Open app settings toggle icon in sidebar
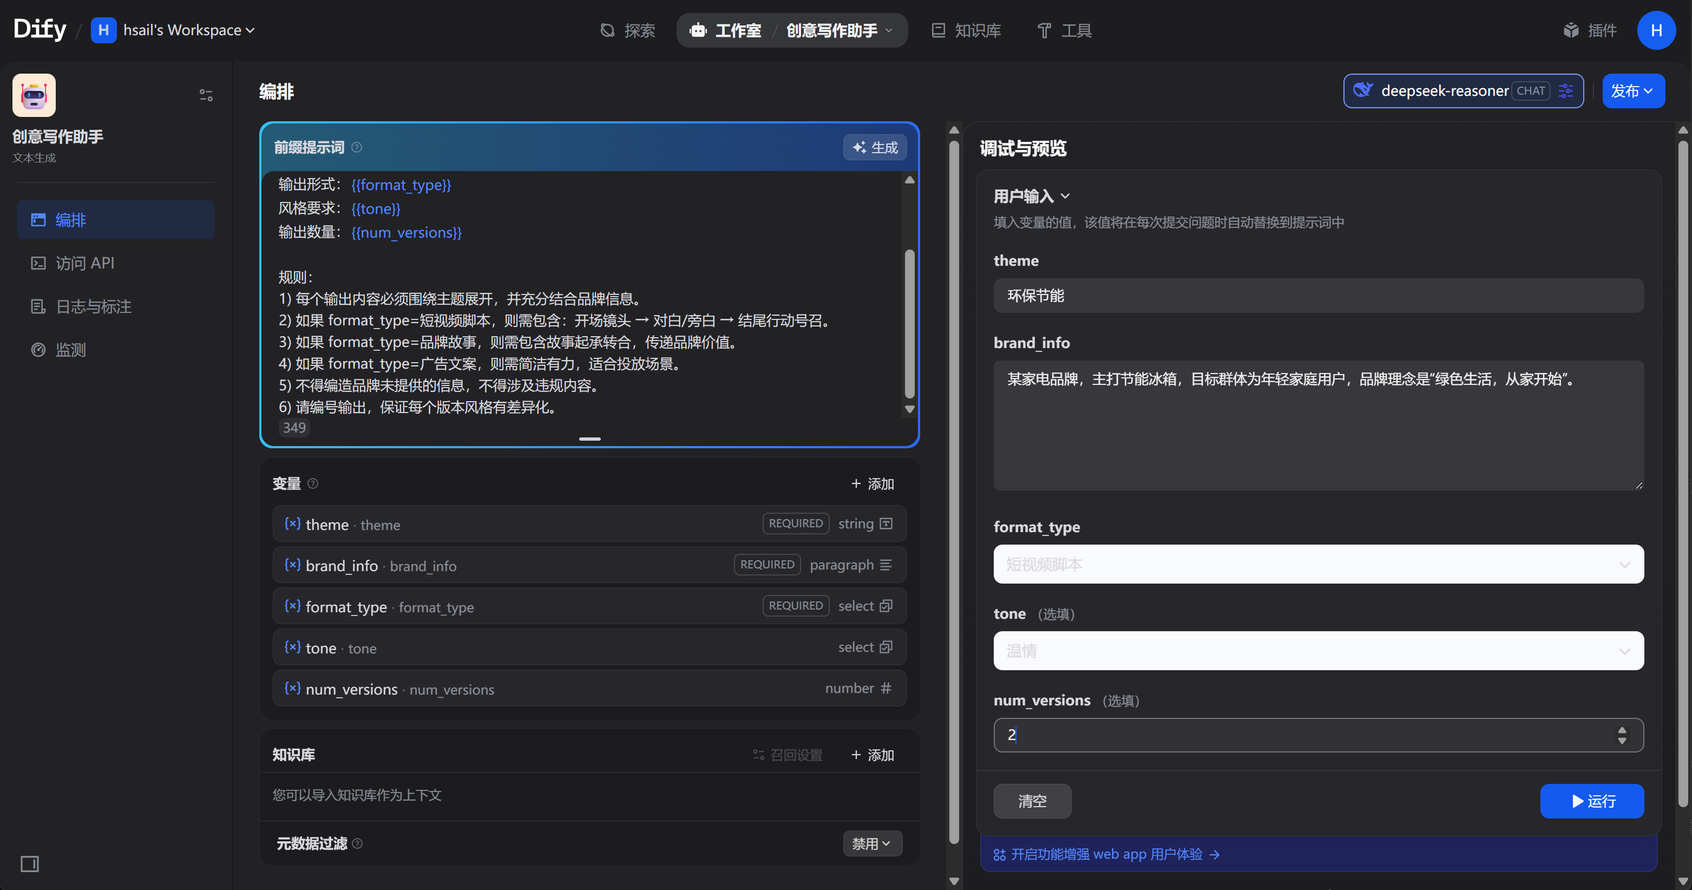This screenshot has width=1692, height=890. point(206,95)
